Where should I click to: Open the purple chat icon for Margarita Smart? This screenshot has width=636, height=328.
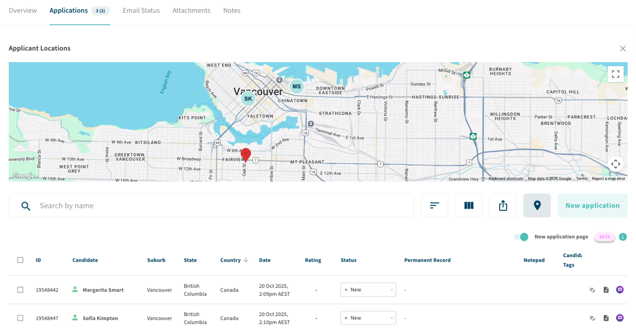pyautogui.click(x=620, y=290)
